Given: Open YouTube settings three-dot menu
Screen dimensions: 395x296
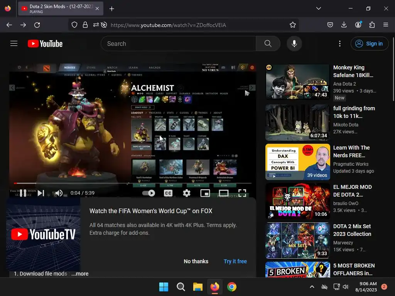Looking at the screenshot, I should 340,44.
